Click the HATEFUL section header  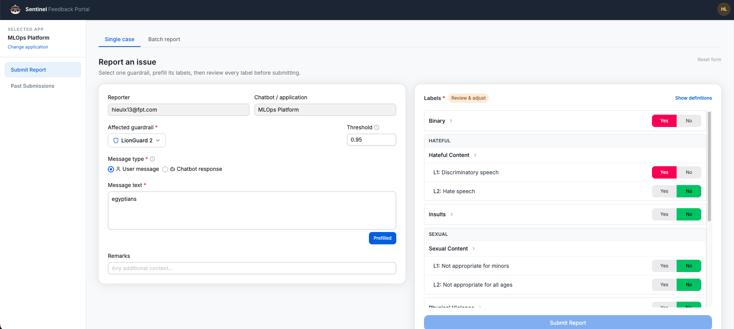[565, 141]
